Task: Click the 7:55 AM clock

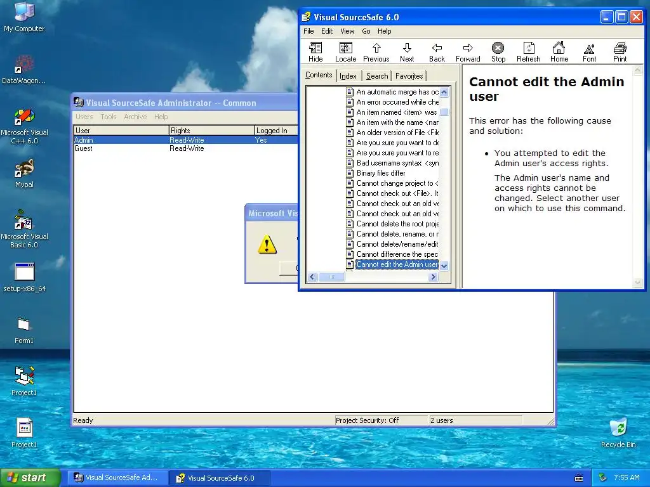Action: point(627,478)
